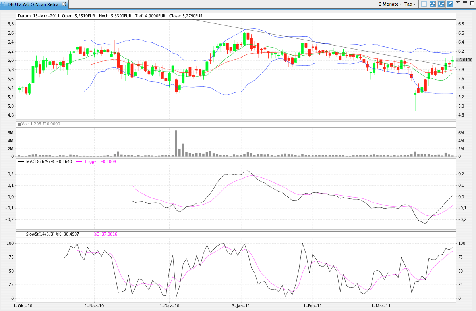The width and height of the screenshot is (476, 311).
Task: Minimize the chart view panel
Action: [465, 3]
